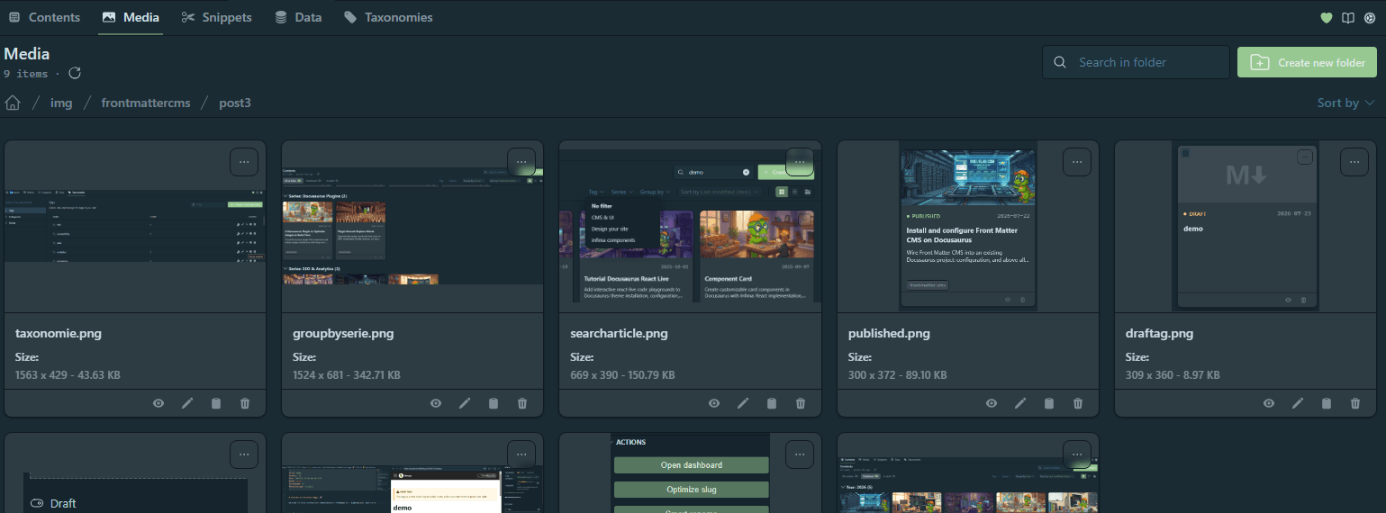Click the round icon right of the book
The height and width of the screenshot is (513, 1386).
tap(1370, 18)
